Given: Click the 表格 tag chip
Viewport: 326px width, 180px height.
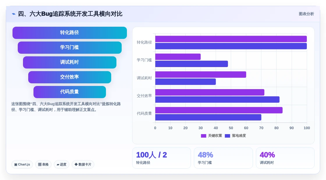Looking at the screenshot, I should pos(43,164).
